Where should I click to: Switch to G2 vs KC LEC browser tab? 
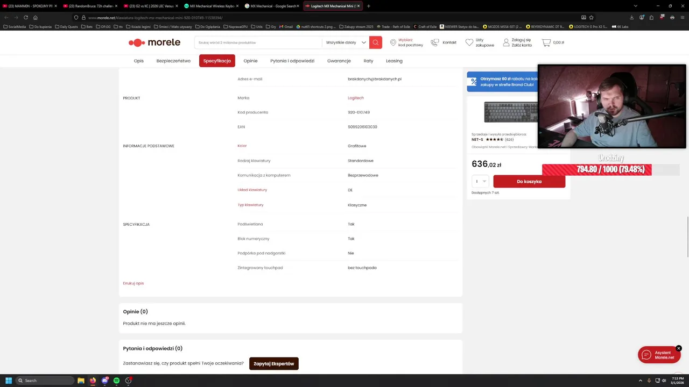[x=151, y=6]
